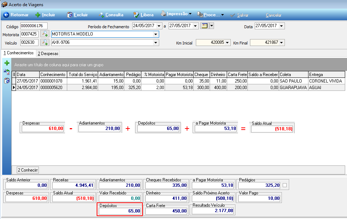Click the Adiantamentos 210,00 field in the formula

tap(99, 129)
